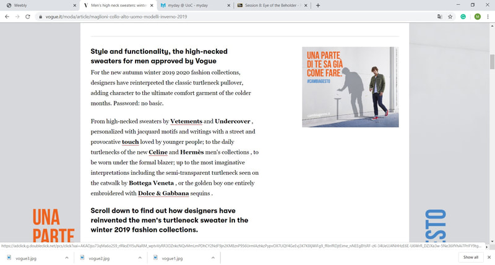This screenshot has height=265, width=495.
Task: Reload the Vogue page
Action: pyautogui.click(x=28, y=17)
